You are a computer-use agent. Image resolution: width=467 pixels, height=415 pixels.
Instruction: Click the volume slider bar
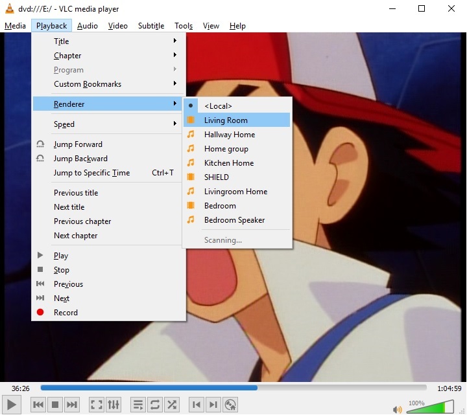(x=429, y=408)
